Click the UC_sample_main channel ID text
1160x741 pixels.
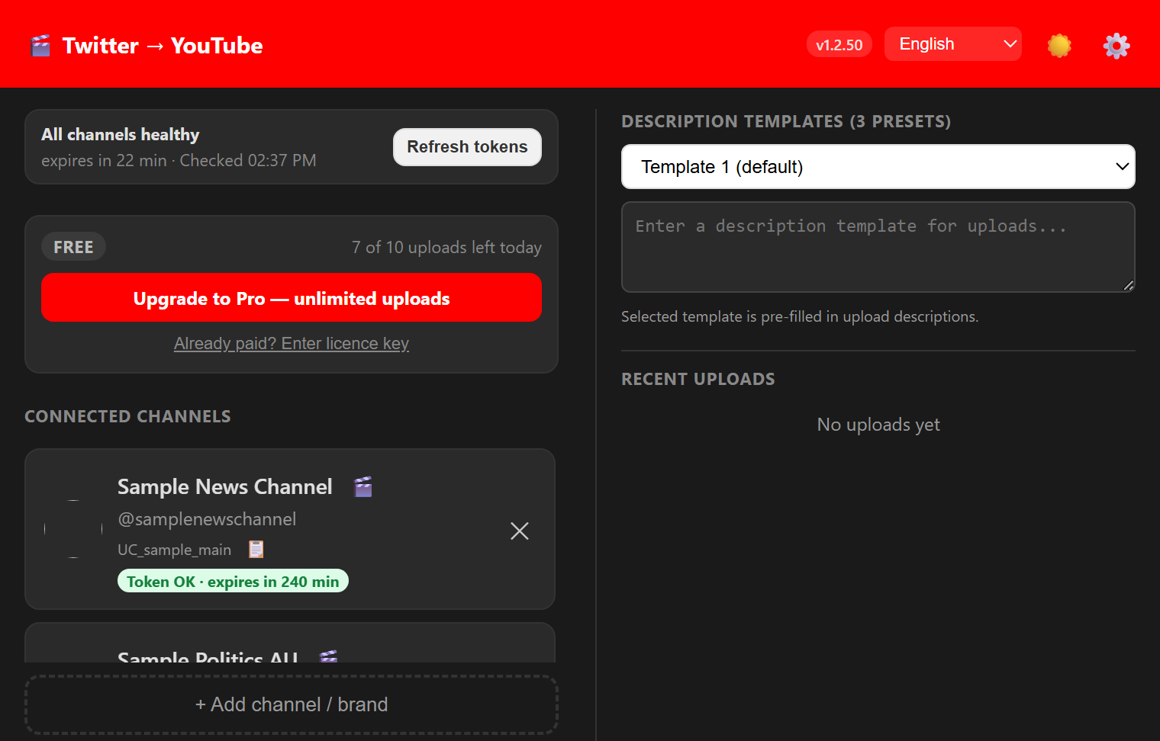click(174, 550)
